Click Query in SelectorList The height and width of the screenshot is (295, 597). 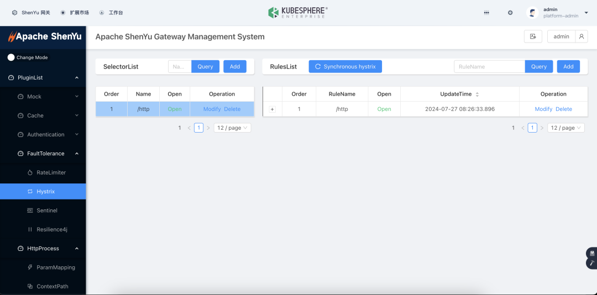pyautogui.click(x=205, y=67)
